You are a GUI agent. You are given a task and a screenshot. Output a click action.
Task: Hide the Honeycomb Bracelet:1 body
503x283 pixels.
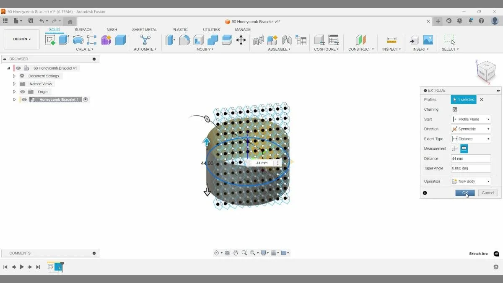click(23, 99)
